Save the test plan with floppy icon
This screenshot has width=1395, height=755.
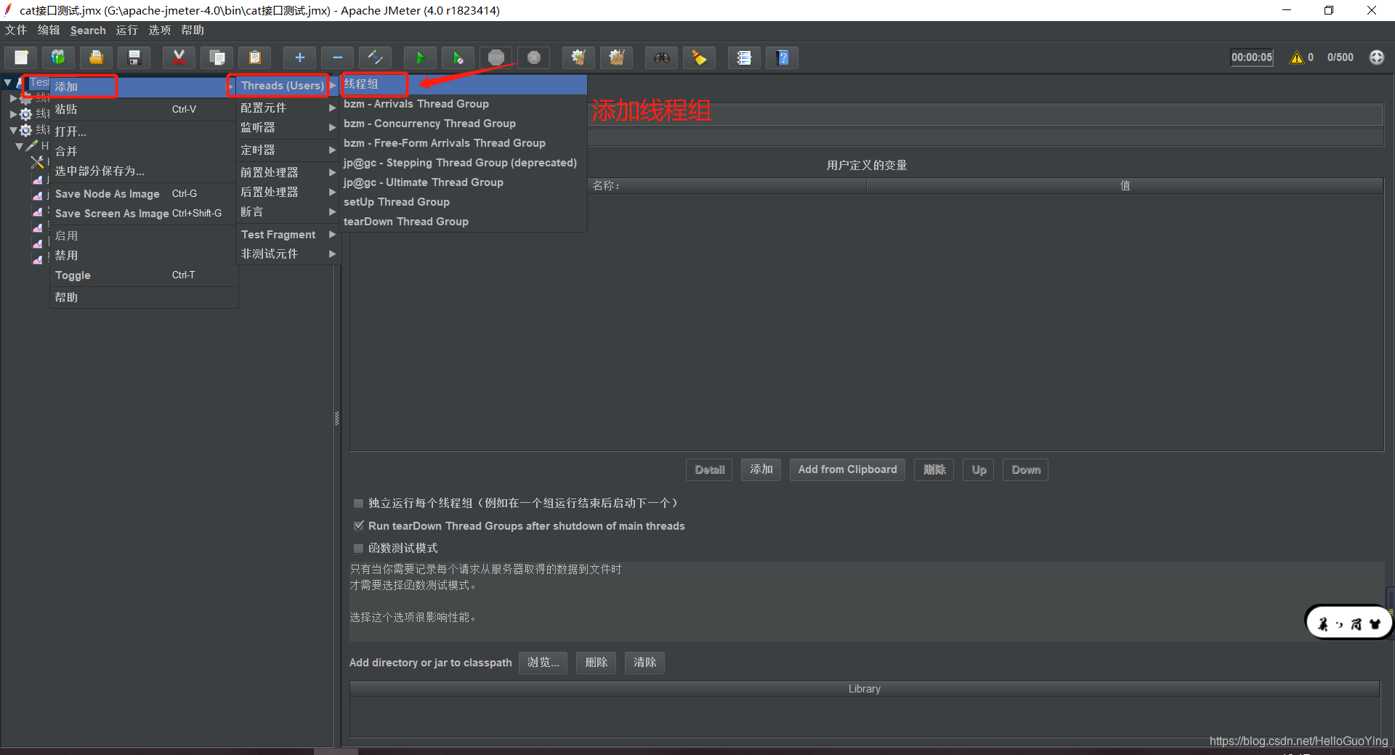point(134,57)
